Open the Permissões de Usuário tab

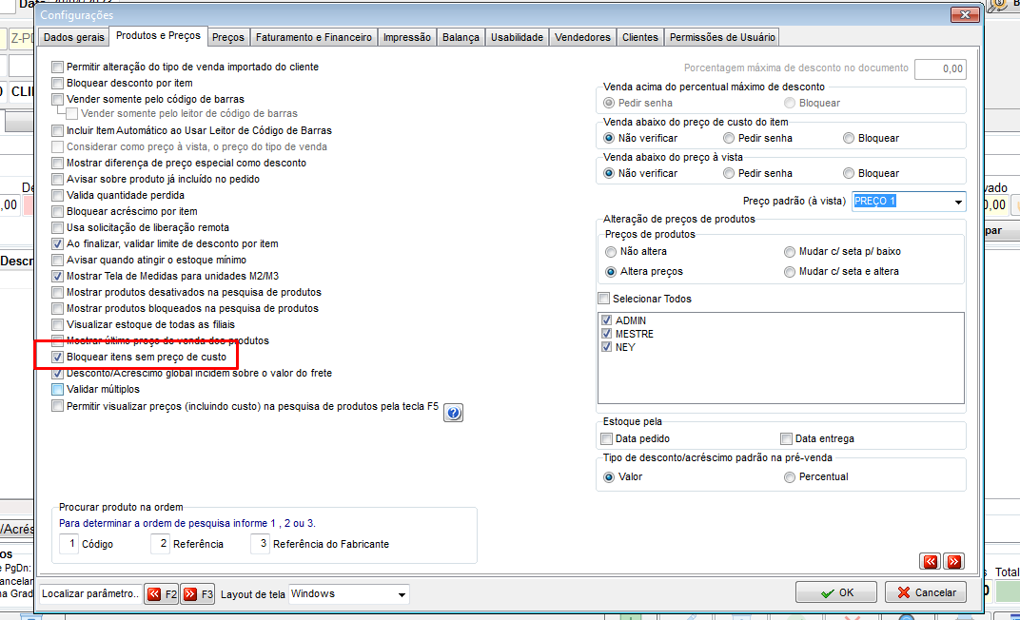click(x=722, y=38)
